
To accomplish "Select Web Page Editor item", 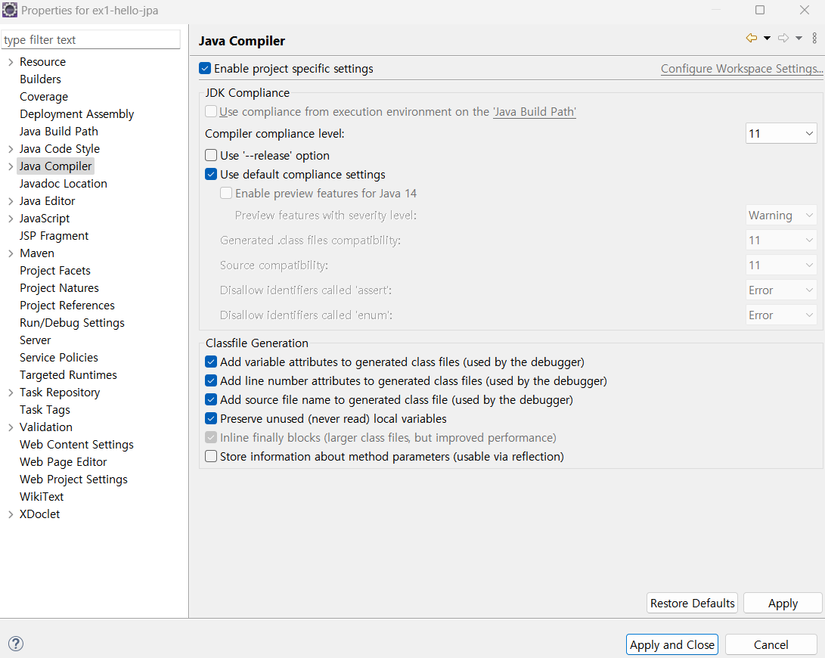I will pyautogui.click(x=63, y=461).
